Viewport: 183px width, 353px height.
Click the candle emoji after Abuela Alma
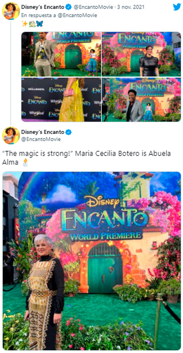tap(25, 162)
